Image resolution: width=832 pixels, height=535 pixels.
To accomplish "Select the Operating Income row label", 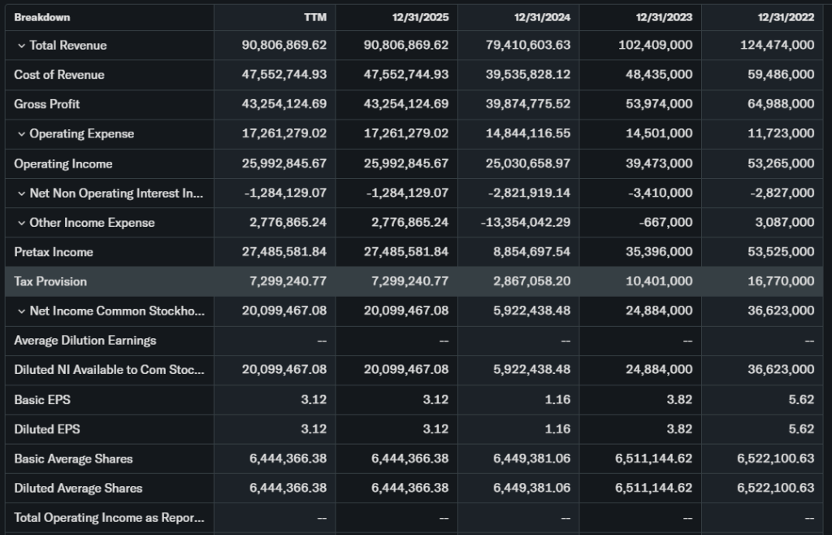I will 63,163.
